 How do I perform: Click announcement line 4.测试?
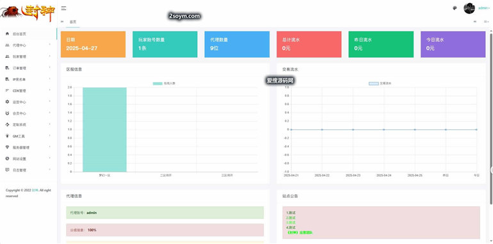point(291,227)
